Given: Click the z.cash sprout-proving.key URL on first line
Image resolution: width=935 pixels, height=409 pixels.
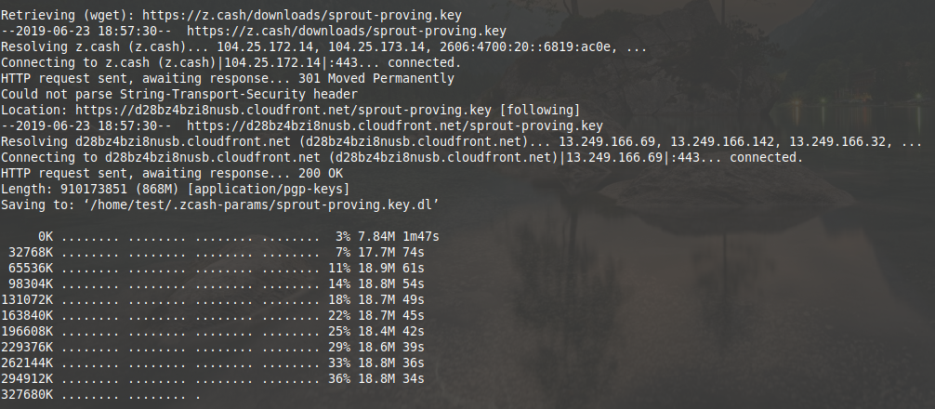Looking at the screenshot, I should point(302,16).
